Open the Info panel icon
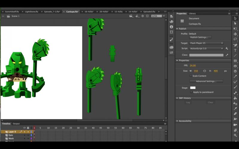 click(x=171, y=27)
